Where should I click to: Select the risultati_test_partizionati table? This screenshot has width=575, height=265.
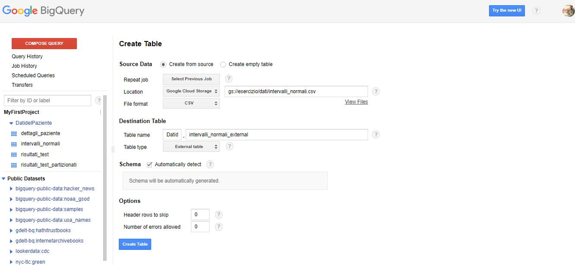click(49, 165)
